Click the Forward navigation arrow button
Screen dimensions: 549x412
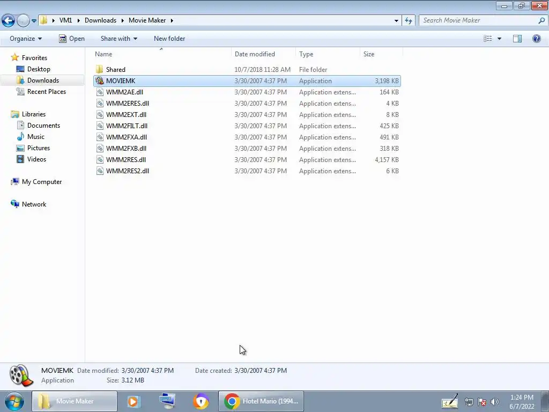tap(23, 21)
